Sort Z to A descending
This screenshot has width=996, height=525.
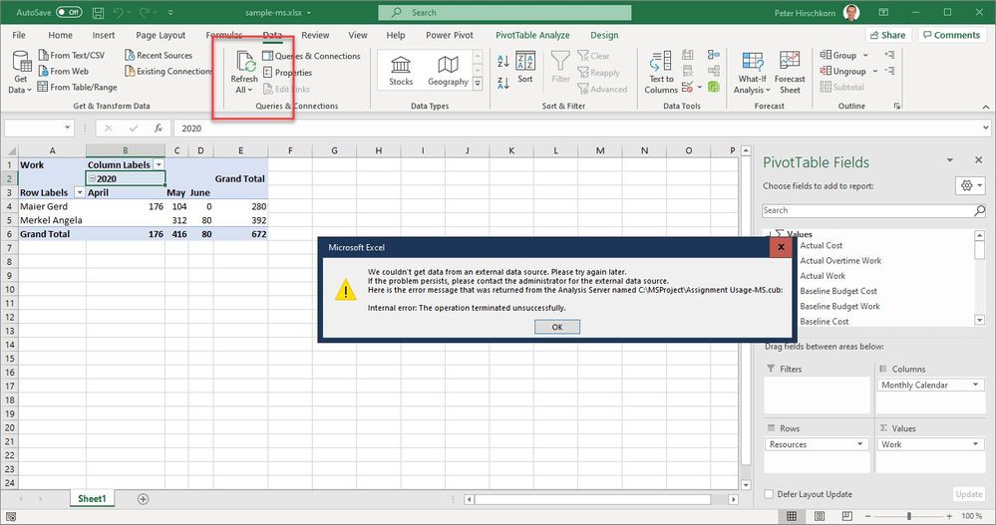click(503, 83)
